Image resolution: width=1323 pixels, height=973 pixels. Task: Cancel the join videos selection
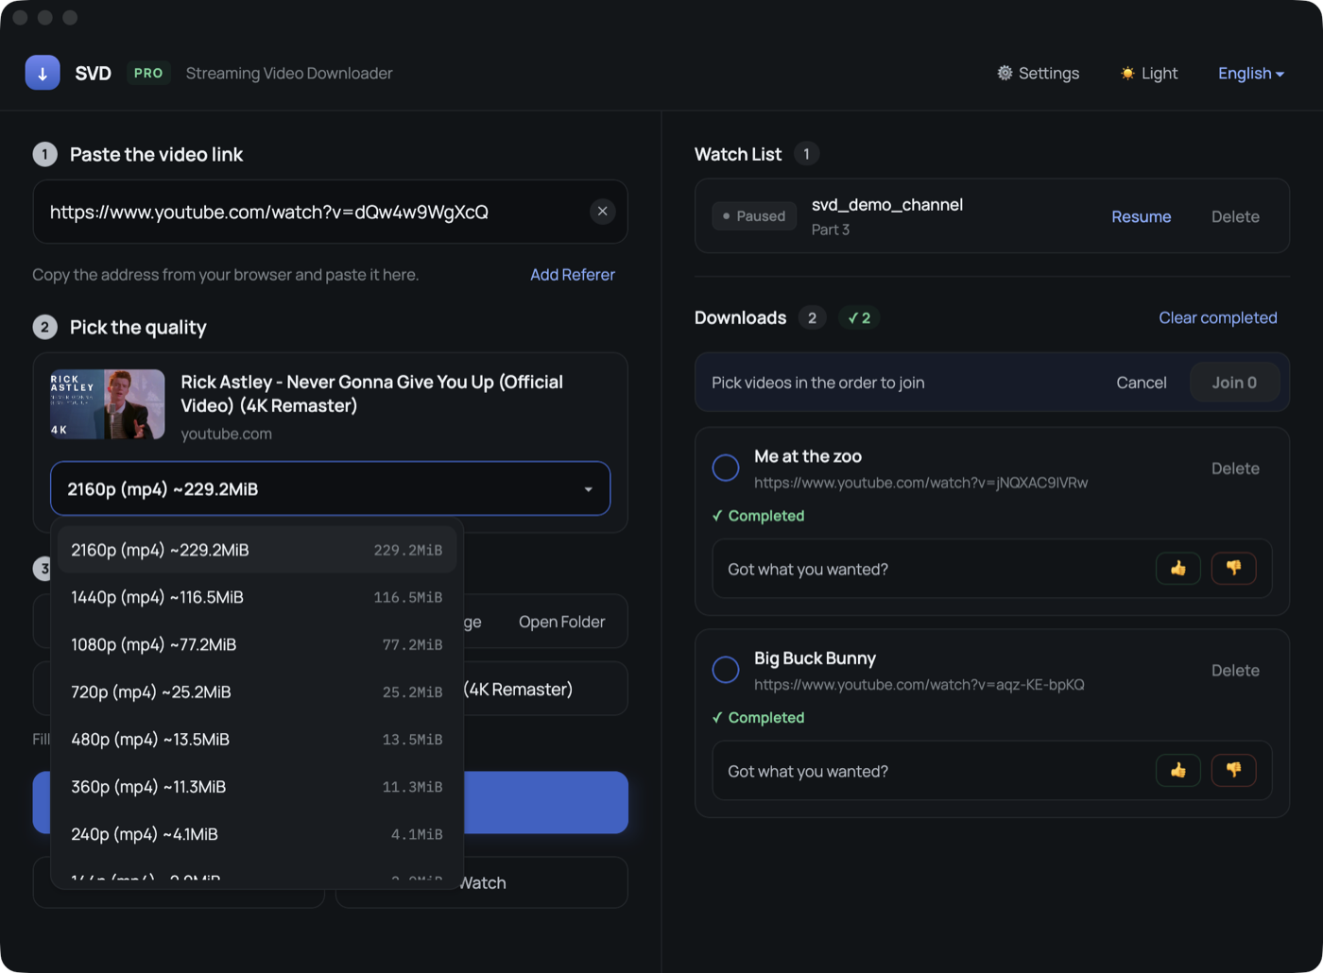tap(1142, 383)
